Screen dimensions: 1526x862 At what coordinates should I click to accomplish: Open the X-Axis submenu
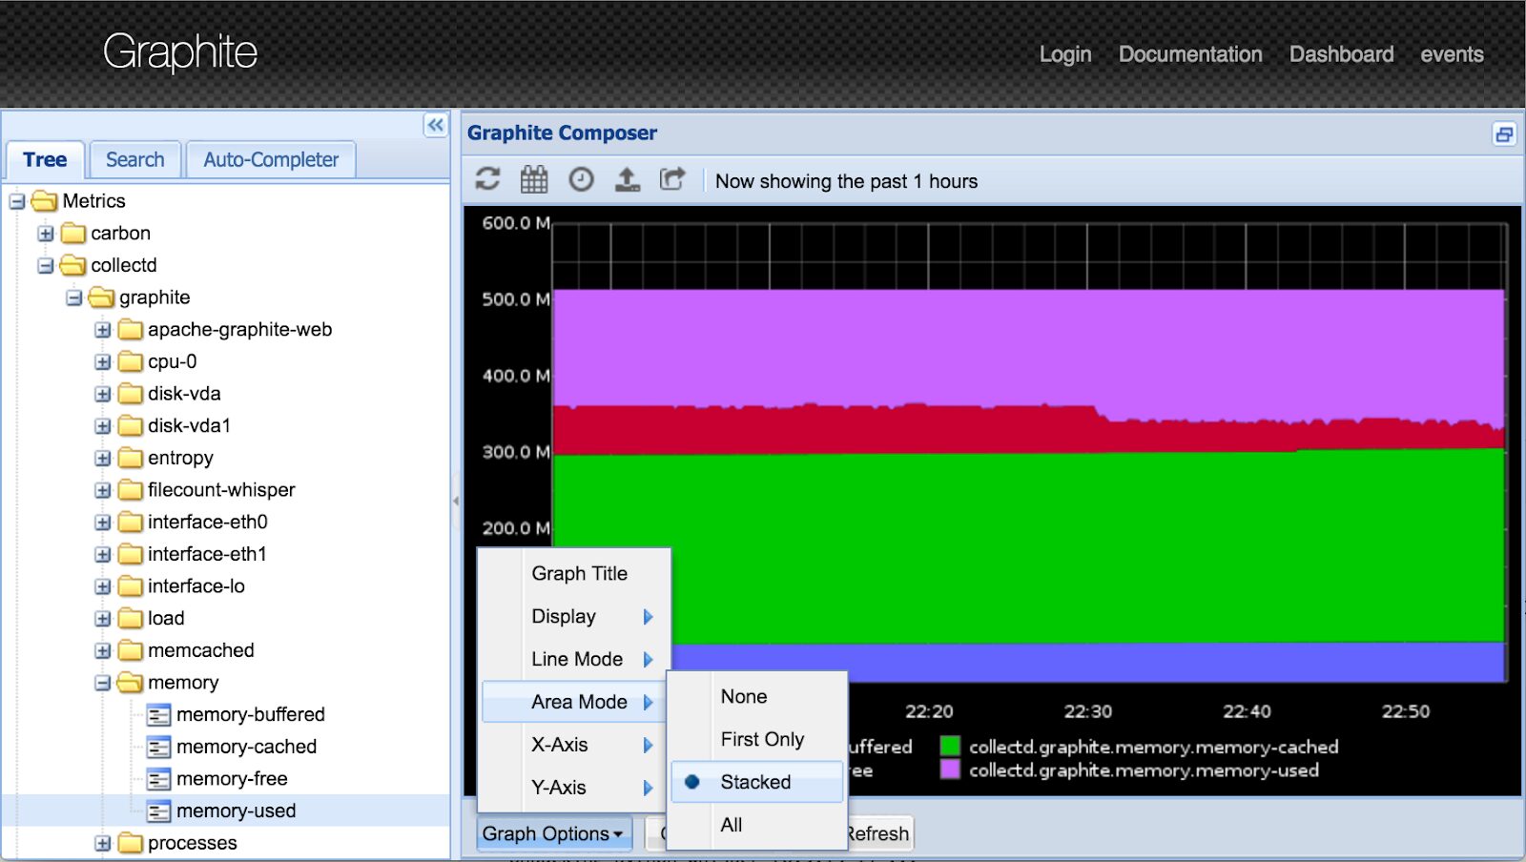(x=574, y=745)
